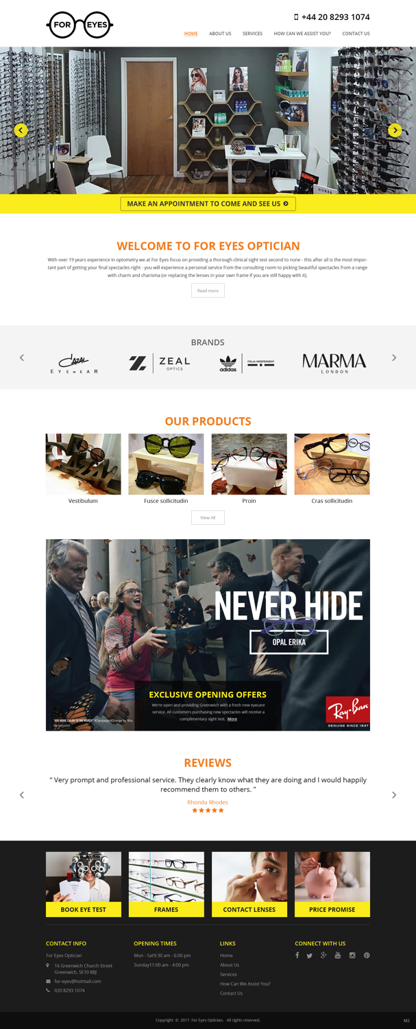The image size is (416, 1029).
Task: Click the phone icon beside the header number
Action: tap(296, 17)
